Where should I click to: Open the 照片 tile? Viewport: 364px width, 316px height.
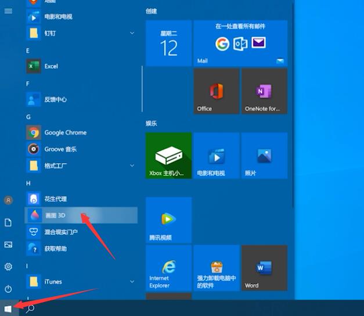[x=265, y=156]
